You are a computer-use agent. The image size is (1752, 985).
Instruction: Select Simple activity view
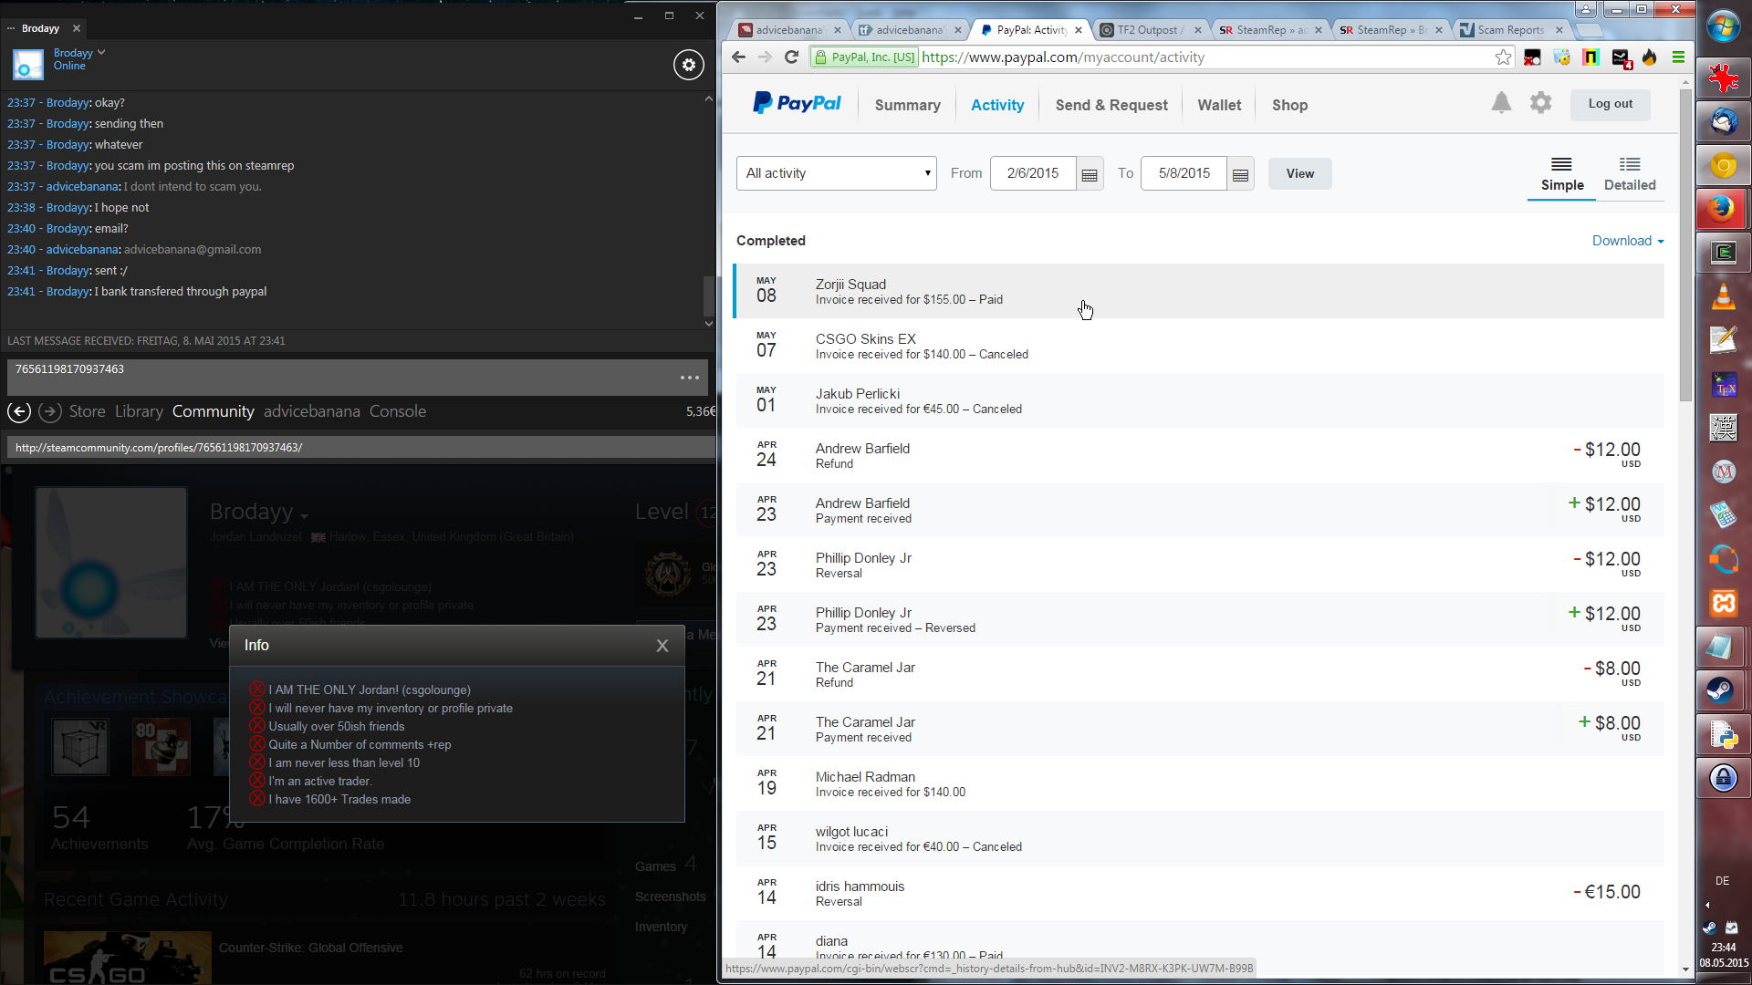[x=1562, y=173]
